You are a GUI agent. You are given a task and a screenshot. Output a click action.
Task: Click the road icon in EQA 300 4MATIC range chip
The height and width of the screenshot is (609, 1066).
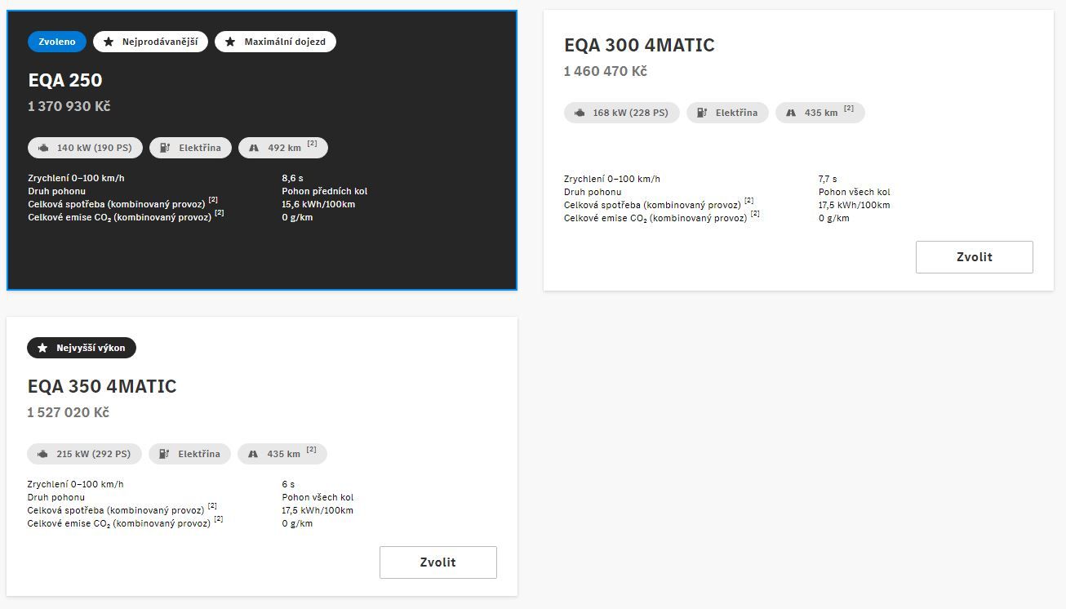(x=791, y=113)
